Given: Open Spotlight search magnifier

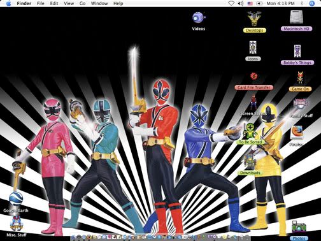Looking at the screenshot, I should pyautogui.click(x=311, y=3).
